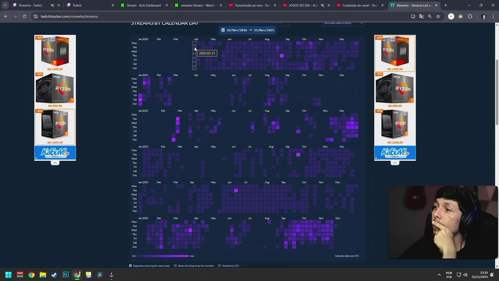
Task: Open the Extensions puzzle piece menu
Action: pyautogui.click(x=470, y=16)
